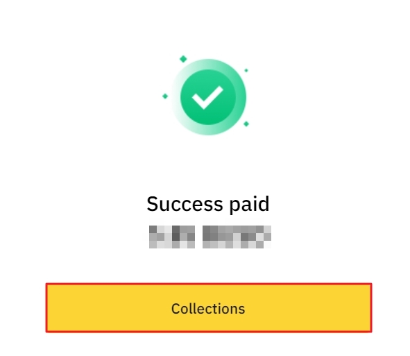This screenshot has height=356, width=410.
Task: Click the yellow Collections button
Action: click(x=209, y=307)
